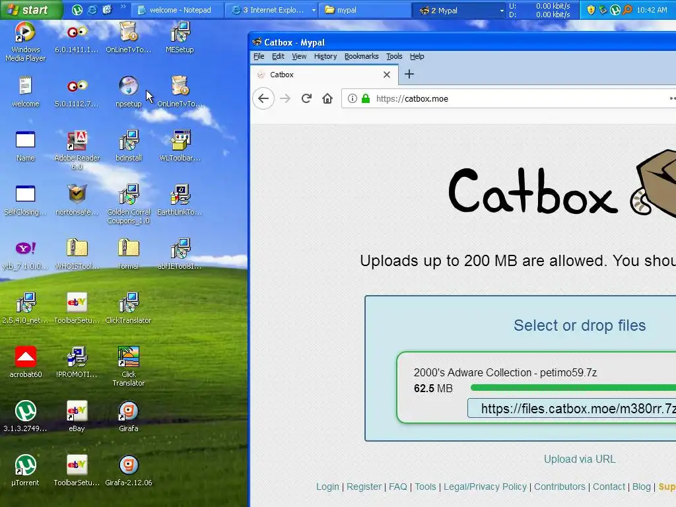This screenshot has width=676, height=507.
Task: Reload the Catbox page
Action: 306,98
